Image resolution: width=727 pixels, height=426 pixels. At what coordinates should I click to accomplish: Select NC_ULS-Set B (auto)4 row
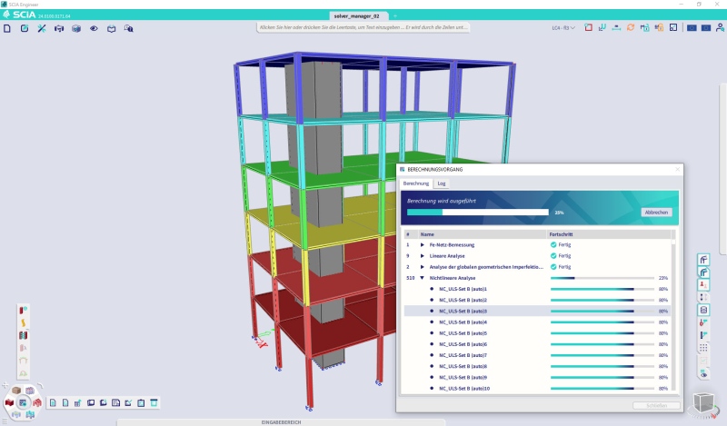[x=537, y=322]
